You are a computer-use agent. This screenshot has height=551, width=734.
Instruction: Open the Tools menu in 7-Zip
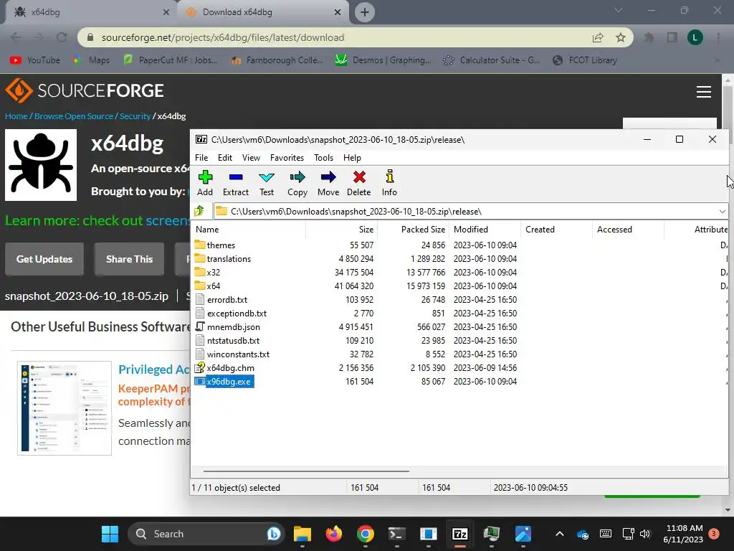[323, 158]
